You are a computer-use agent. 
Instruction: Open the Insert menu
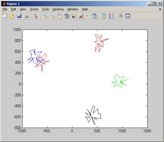click(x=34, y=9)
